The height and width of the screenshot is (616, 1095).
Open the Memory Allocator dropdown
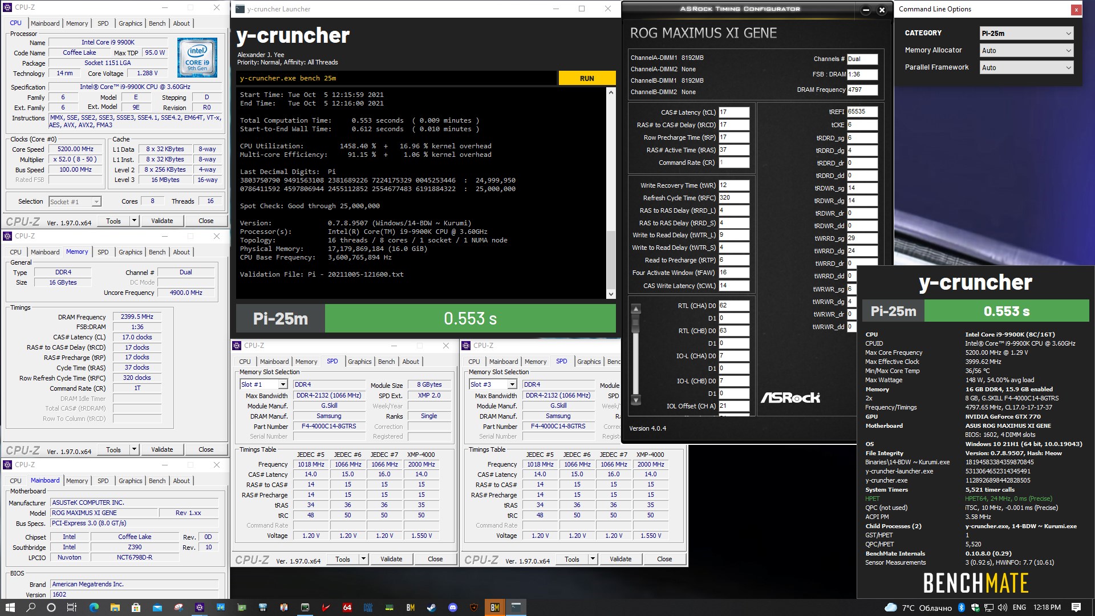(x=1027, y=50)
